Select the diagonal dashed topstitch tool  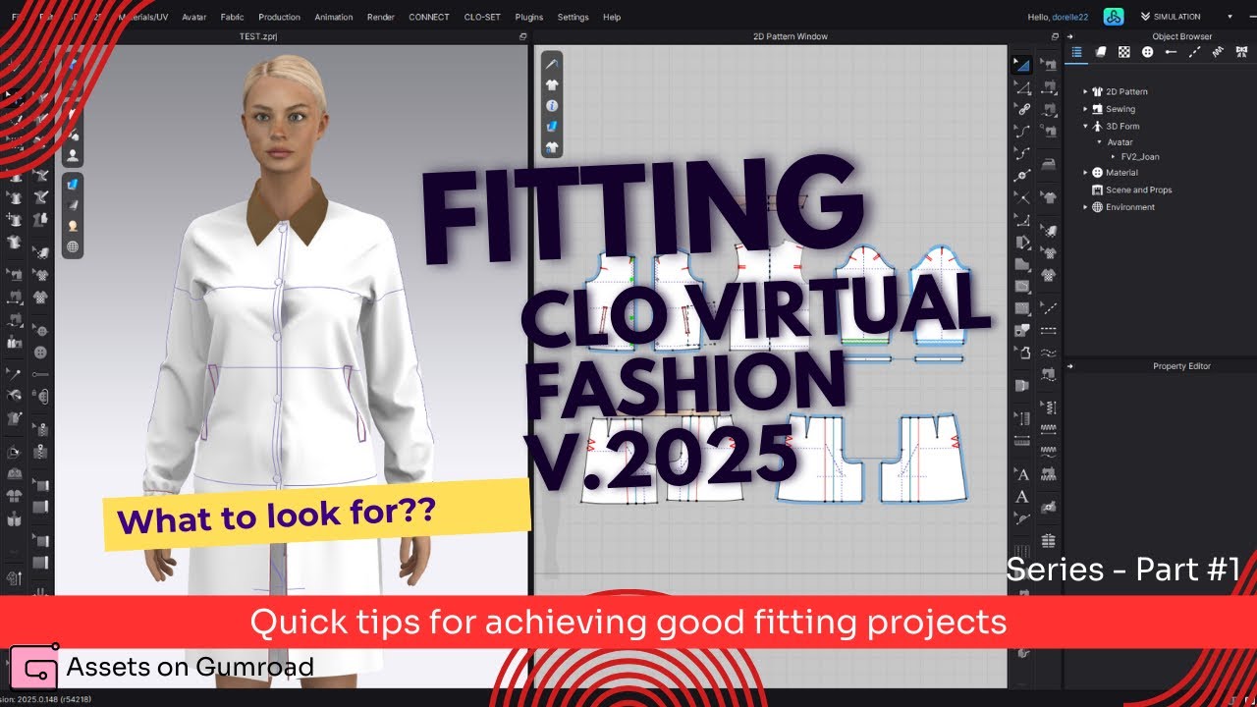coord(1049,307)
